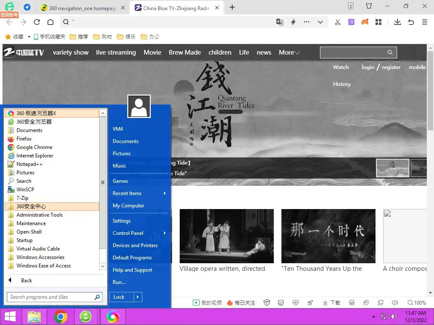Open the three-dot address bar options
Viewport: 434px width, 325px height.
pyautogui.click(x=307, y=22)
